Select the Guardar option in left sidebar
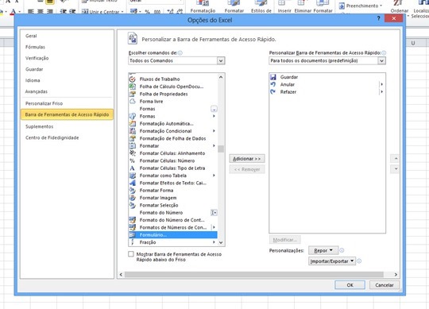The image size is (429, 309). [x=34, y=69]
